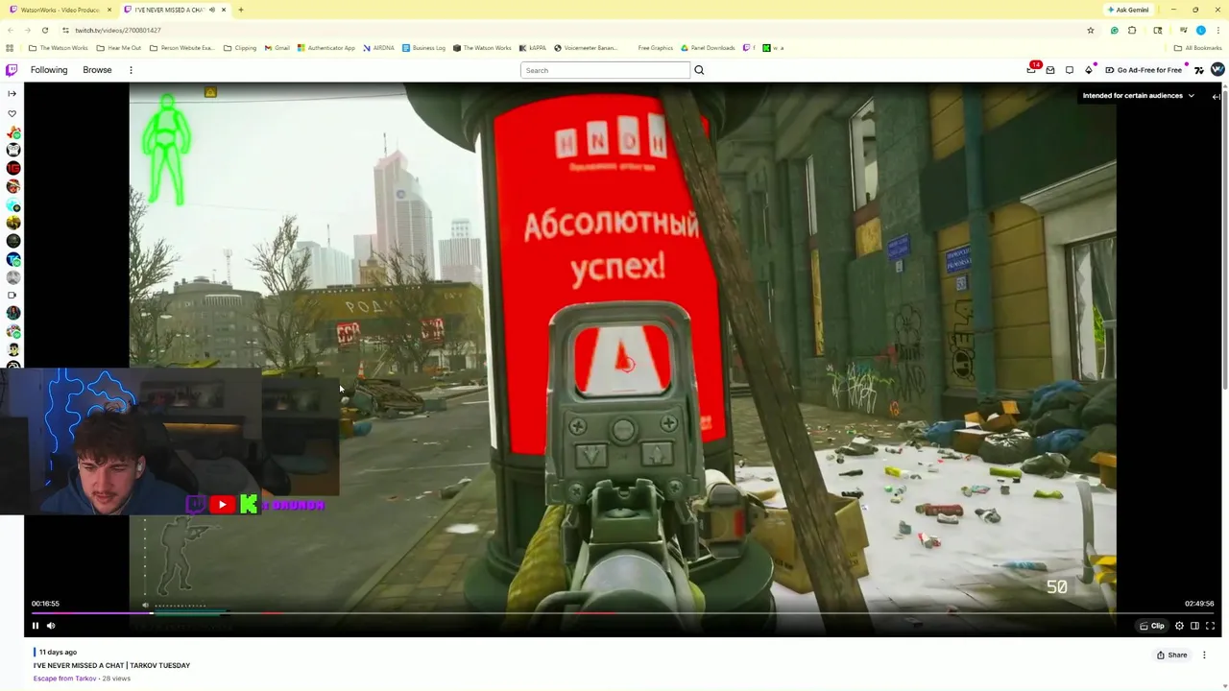
Task: Open Panel Downloads bookmark
Action: (x=708, y=48)
